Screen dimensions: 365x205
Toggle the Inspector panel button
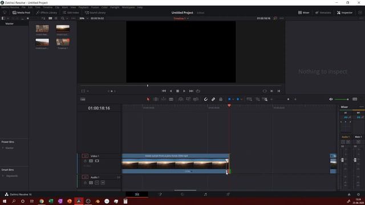coord(344,13)
